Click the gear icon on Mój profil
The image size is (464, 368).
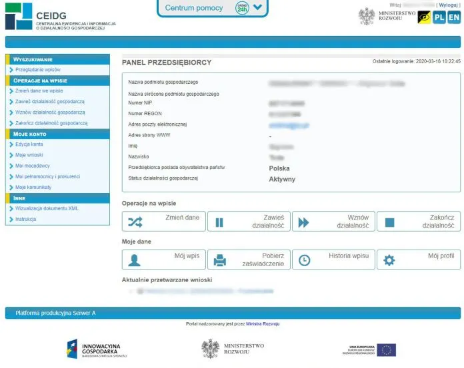pyautogui.click(x=389, y=260)
